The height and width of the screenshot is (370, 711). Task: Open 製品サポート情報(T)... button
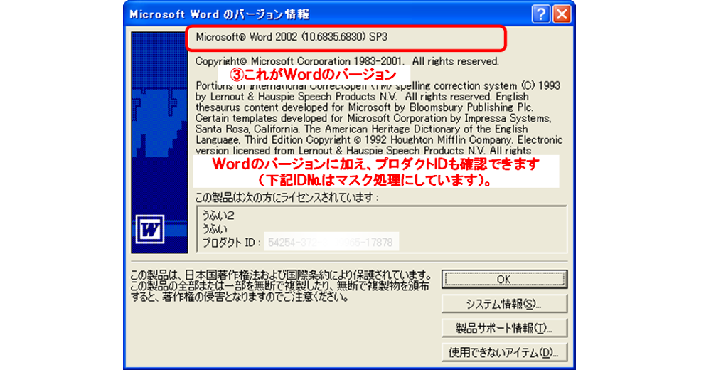[503, 328]
